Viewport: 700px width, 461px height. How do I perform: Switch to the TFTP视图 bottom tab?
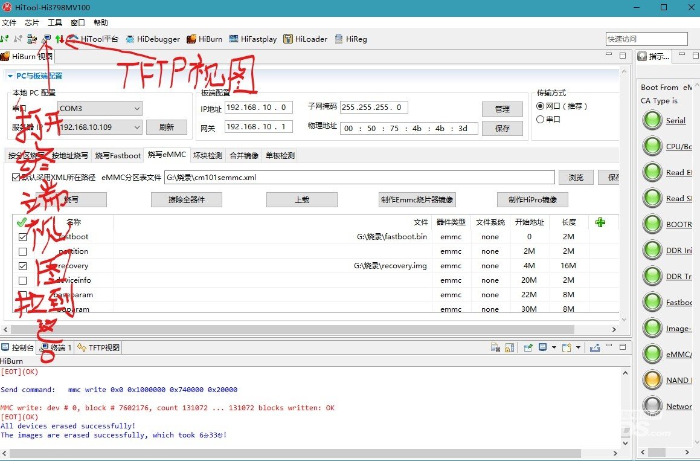point(98,347)
